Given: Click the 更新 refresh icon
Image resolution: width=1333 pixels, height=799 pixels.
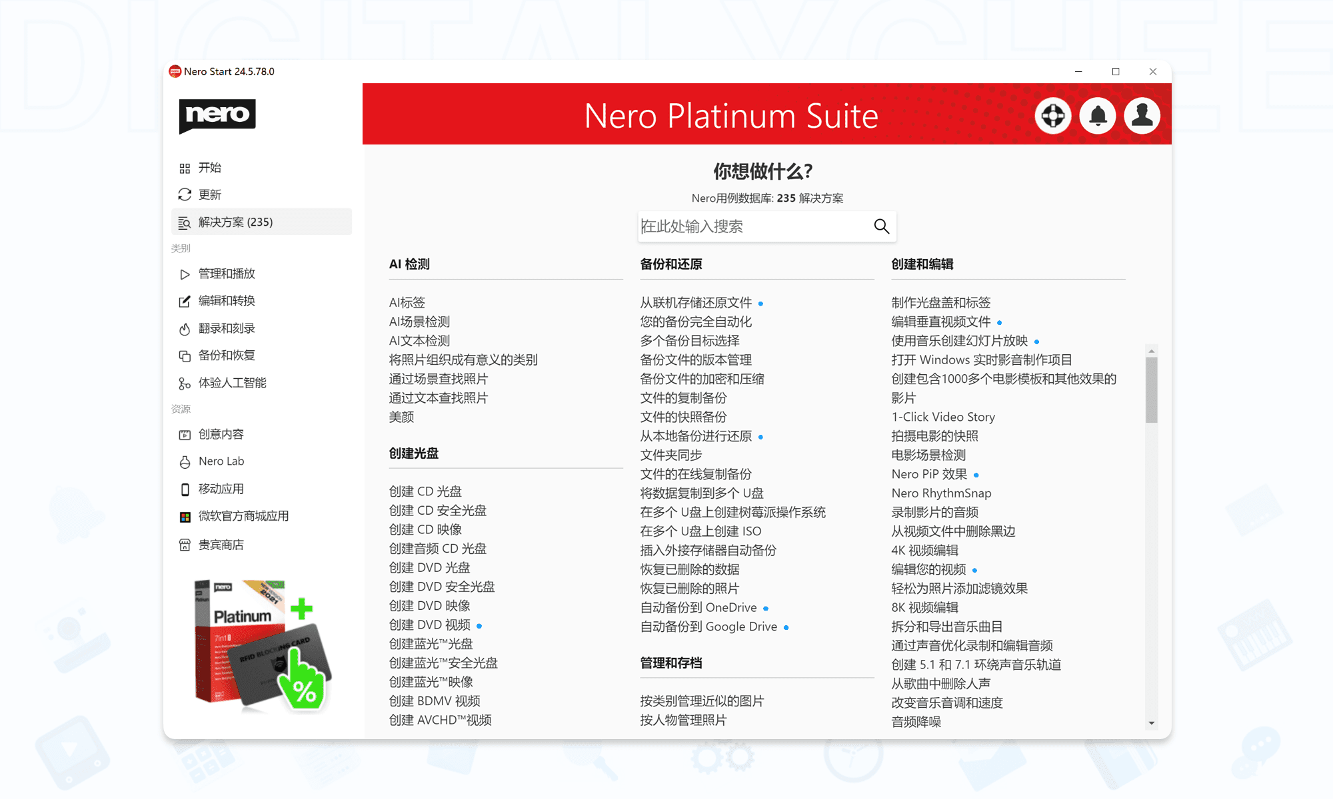Looking at the screenshot, I should tap(185, 194).
